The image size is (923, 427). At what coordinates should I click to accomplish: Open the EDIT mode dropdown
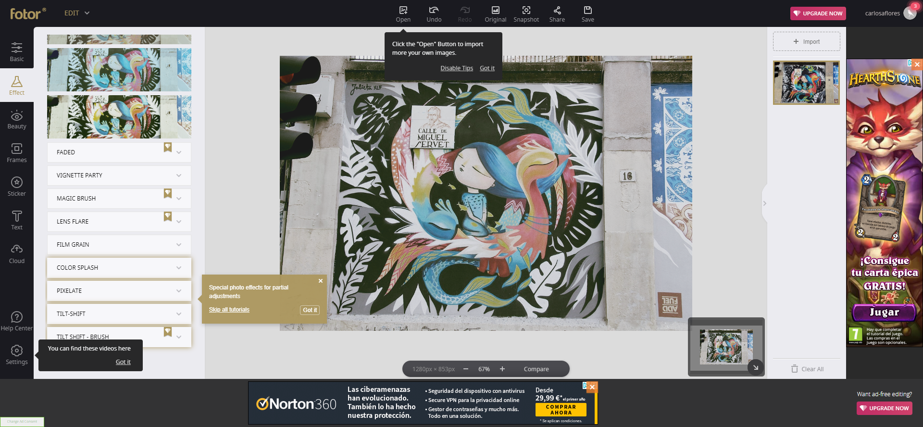(77, 13)
